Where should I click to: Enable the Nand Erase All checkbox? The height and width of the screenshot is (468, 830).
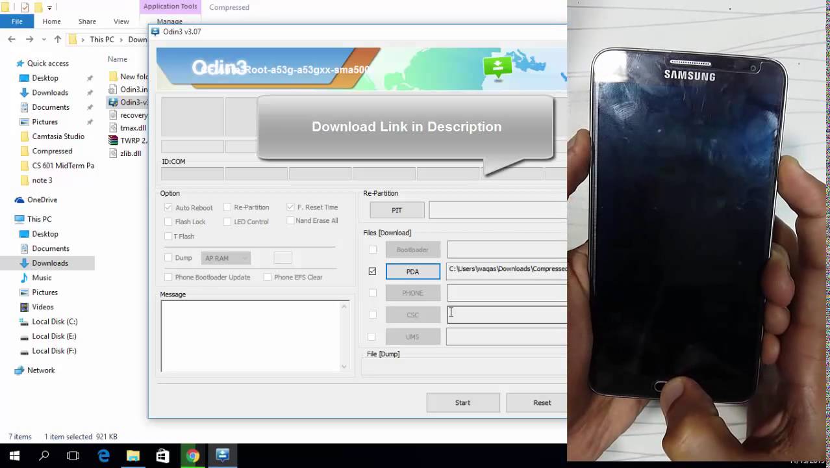pyautogui.click(x=290, y=220)
